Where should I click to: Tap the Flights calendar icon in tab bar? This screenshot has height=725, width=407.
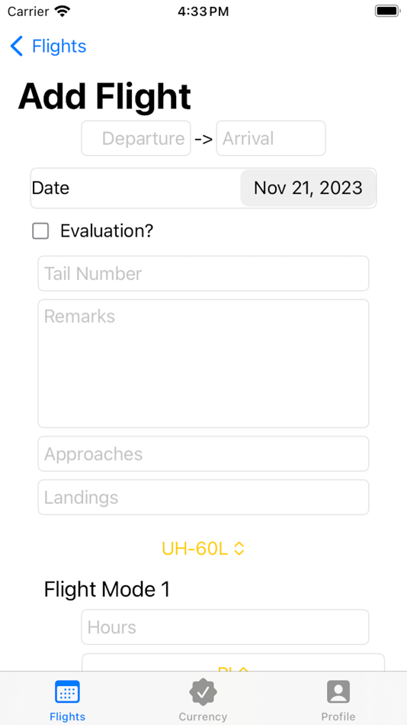(67, 692)
